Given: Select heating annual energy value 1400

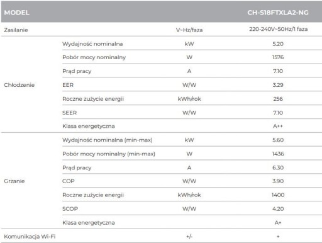Looking at the screenshot, I should click(278, 195).
